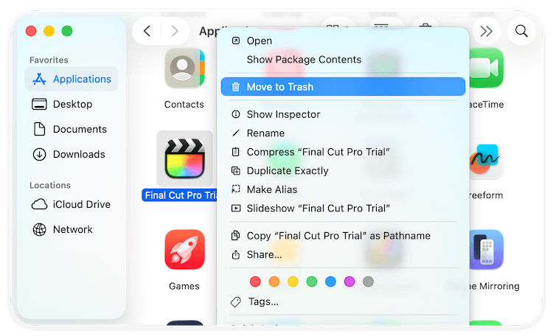Screen dimensions: 553x336
Task: Choose Duplicate Exactly
Action: point(343,171)
